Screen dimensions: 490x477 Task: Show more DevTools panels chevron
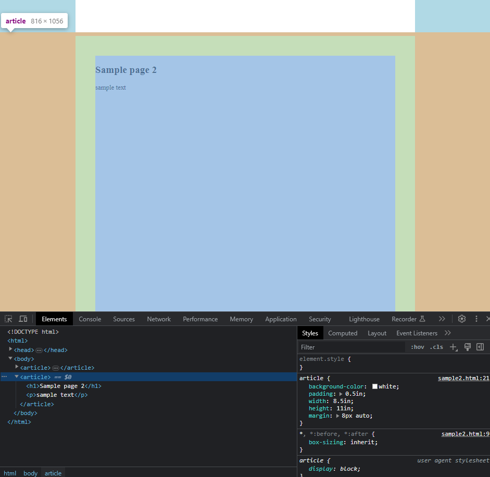point(442,319)
